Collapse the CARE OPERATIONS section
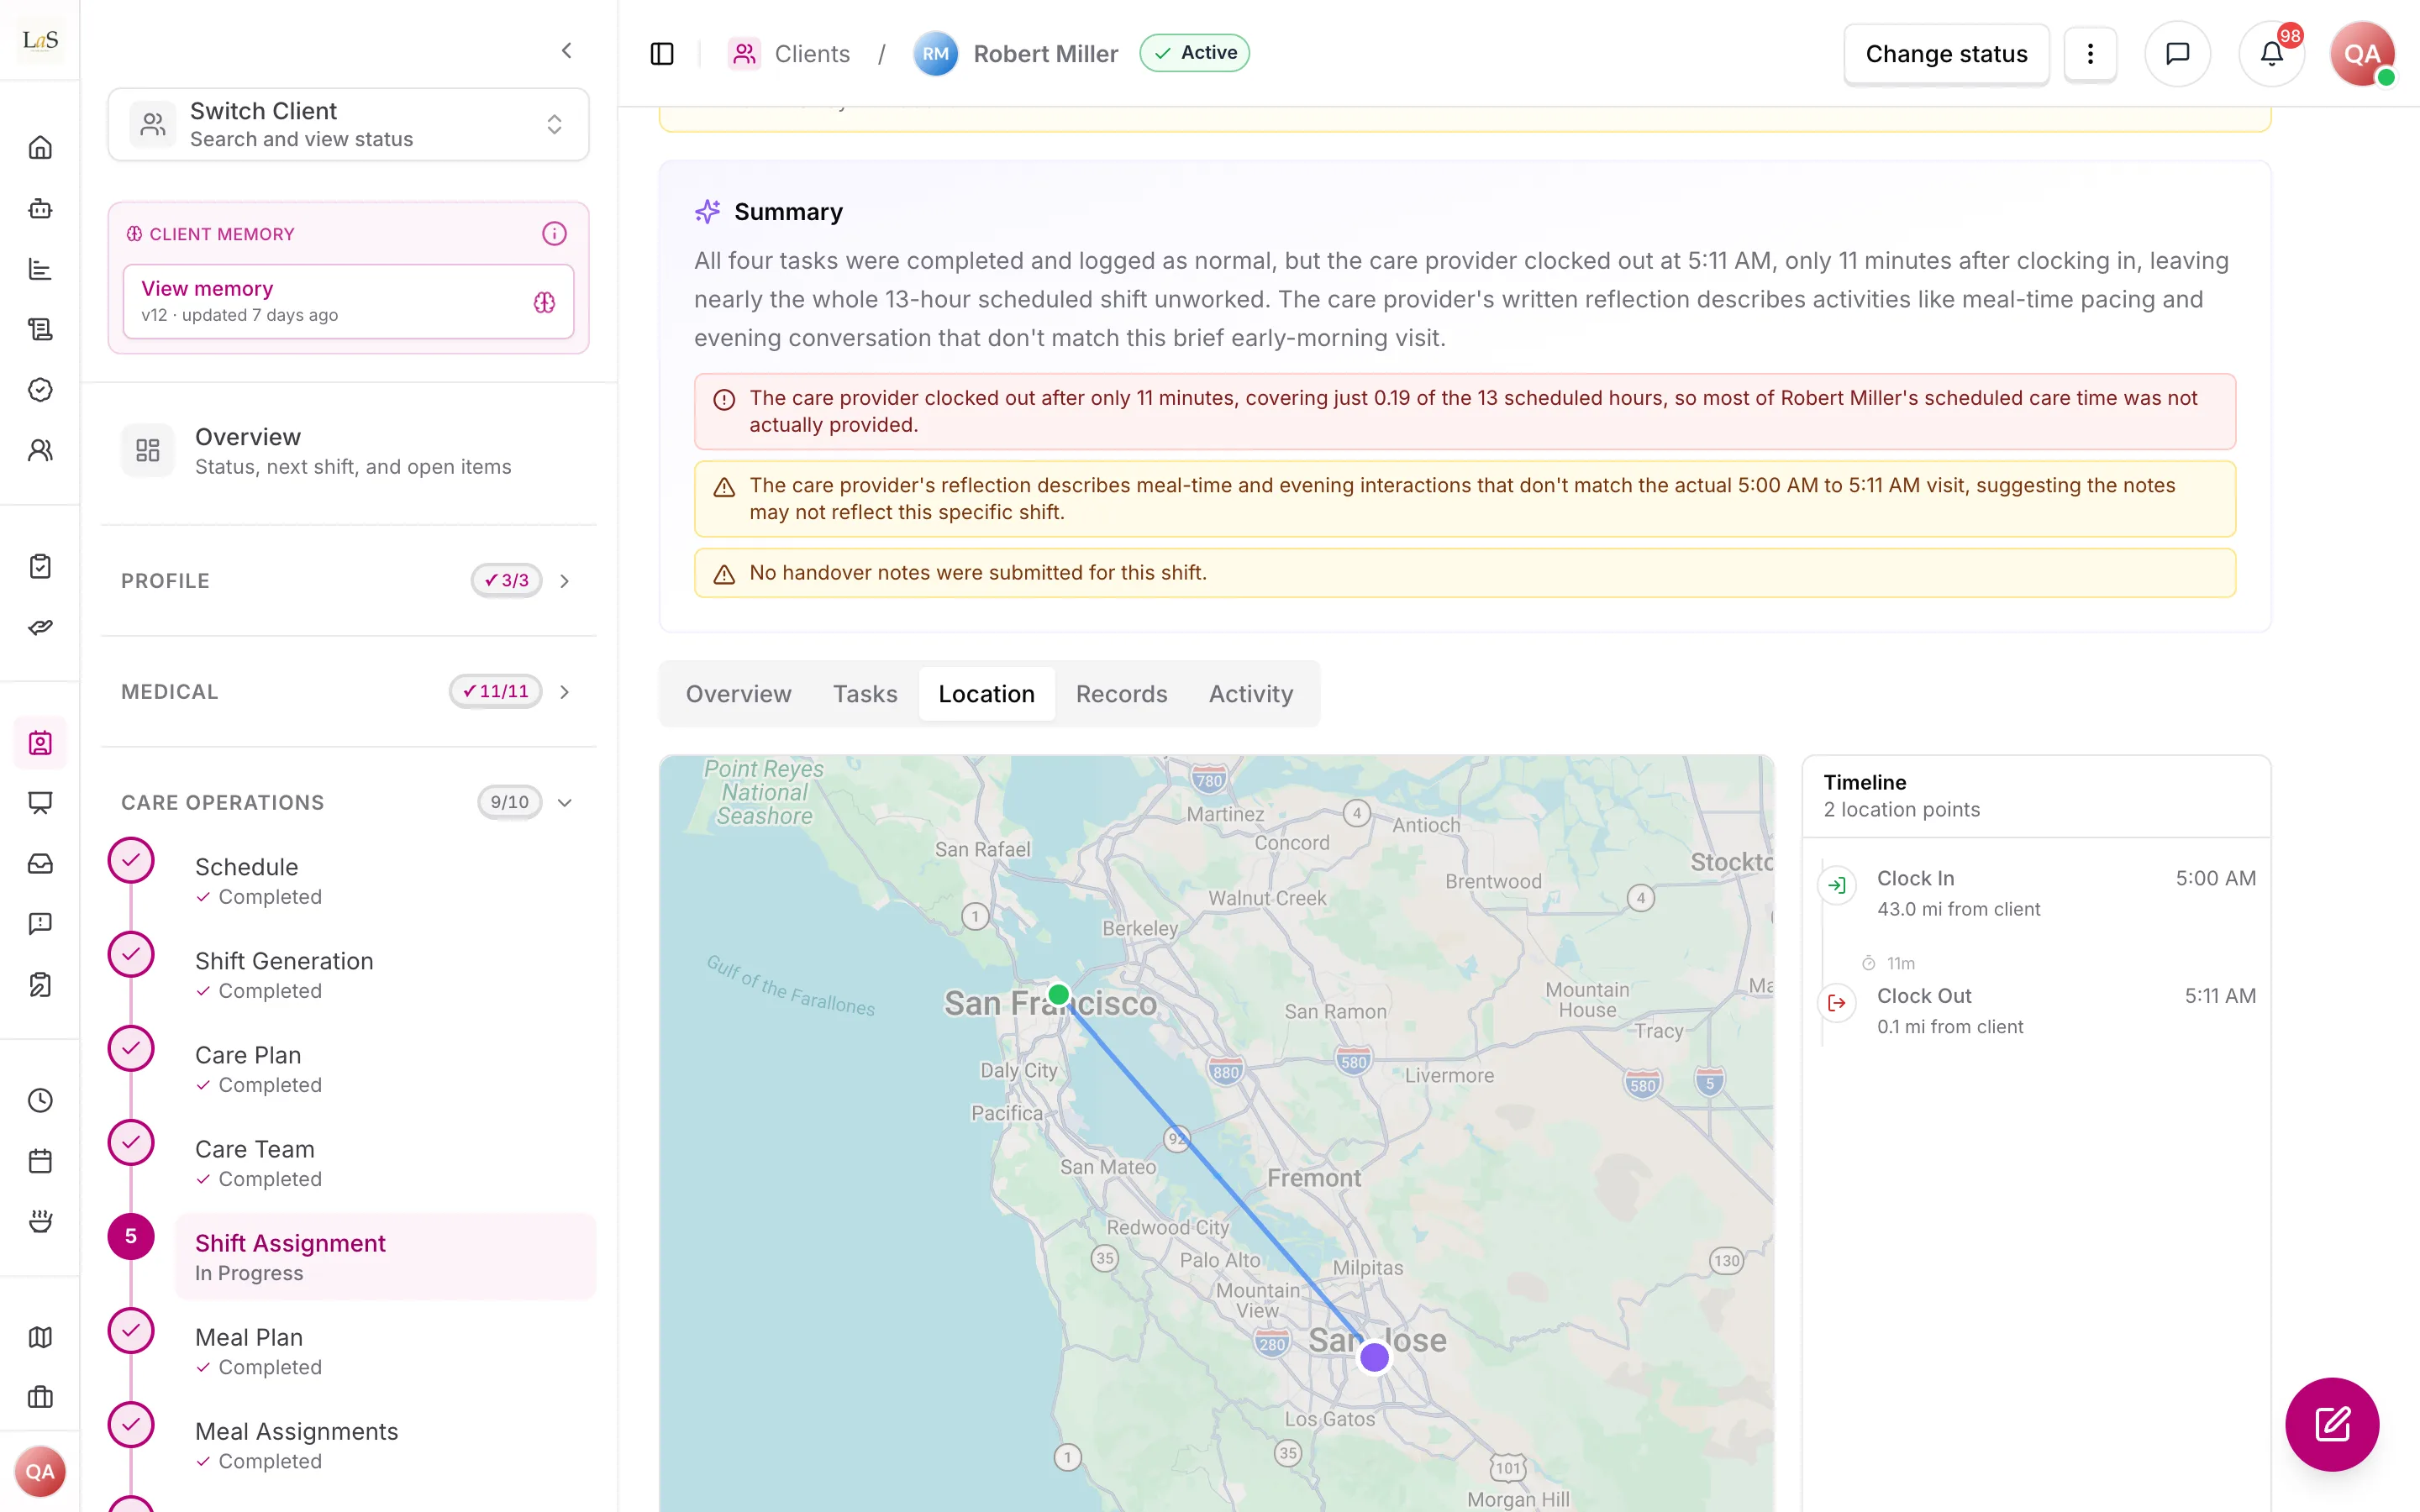The image size is (2420, 1512). (348, 802)
